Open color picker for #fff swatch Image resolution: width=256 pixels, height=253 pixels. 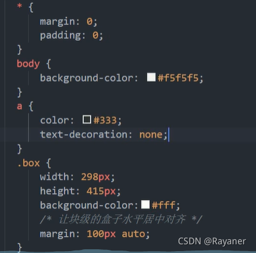(146, 205)
